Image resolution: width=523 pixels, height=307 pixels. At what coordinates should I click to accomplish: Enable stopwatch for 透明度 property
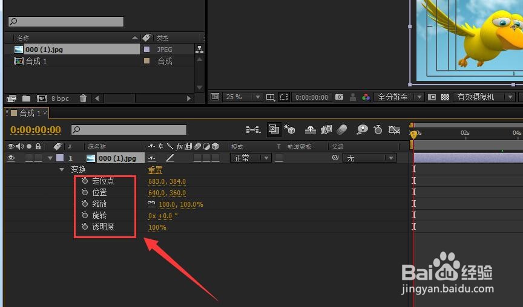tap(85, 227)
